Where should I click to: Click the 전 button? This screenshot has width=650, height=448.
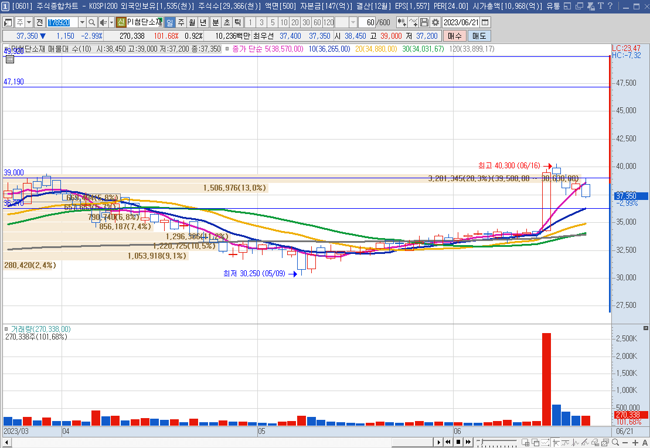(40, 22)
